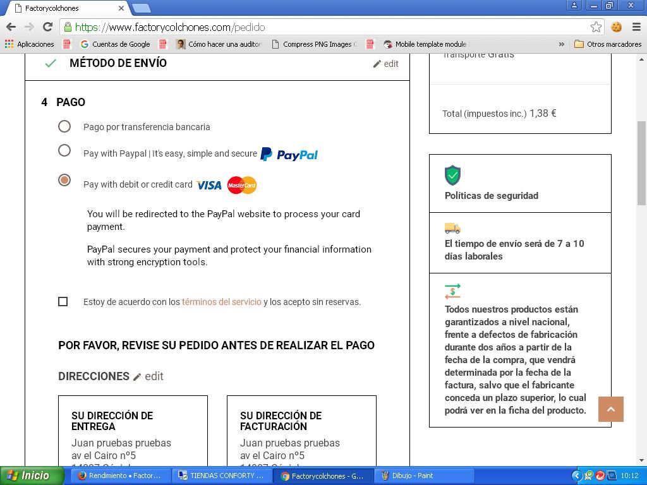Click the VISA card logo
This screenshot has height=485, width=647.
[x=209, y=185]
